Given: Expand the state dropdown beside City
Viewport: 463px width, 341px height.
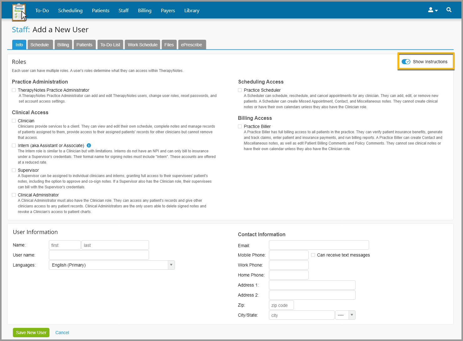Looking at the screenshot, I should (x=352, y=315).
